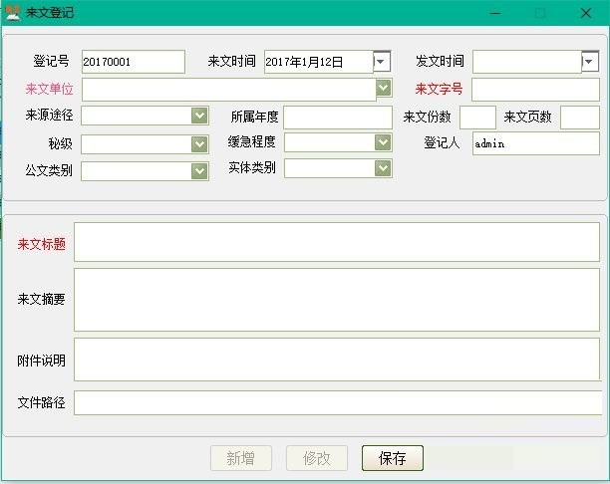Viewport: 610px width, 484px height.
Task: Expand the 来源途径 dropdown list
Action: (199, 116)
